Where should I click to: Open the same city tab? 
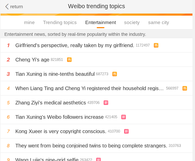coord(159,23)
